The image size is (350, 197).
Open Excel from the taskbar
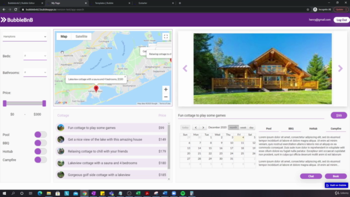point(138,193)
